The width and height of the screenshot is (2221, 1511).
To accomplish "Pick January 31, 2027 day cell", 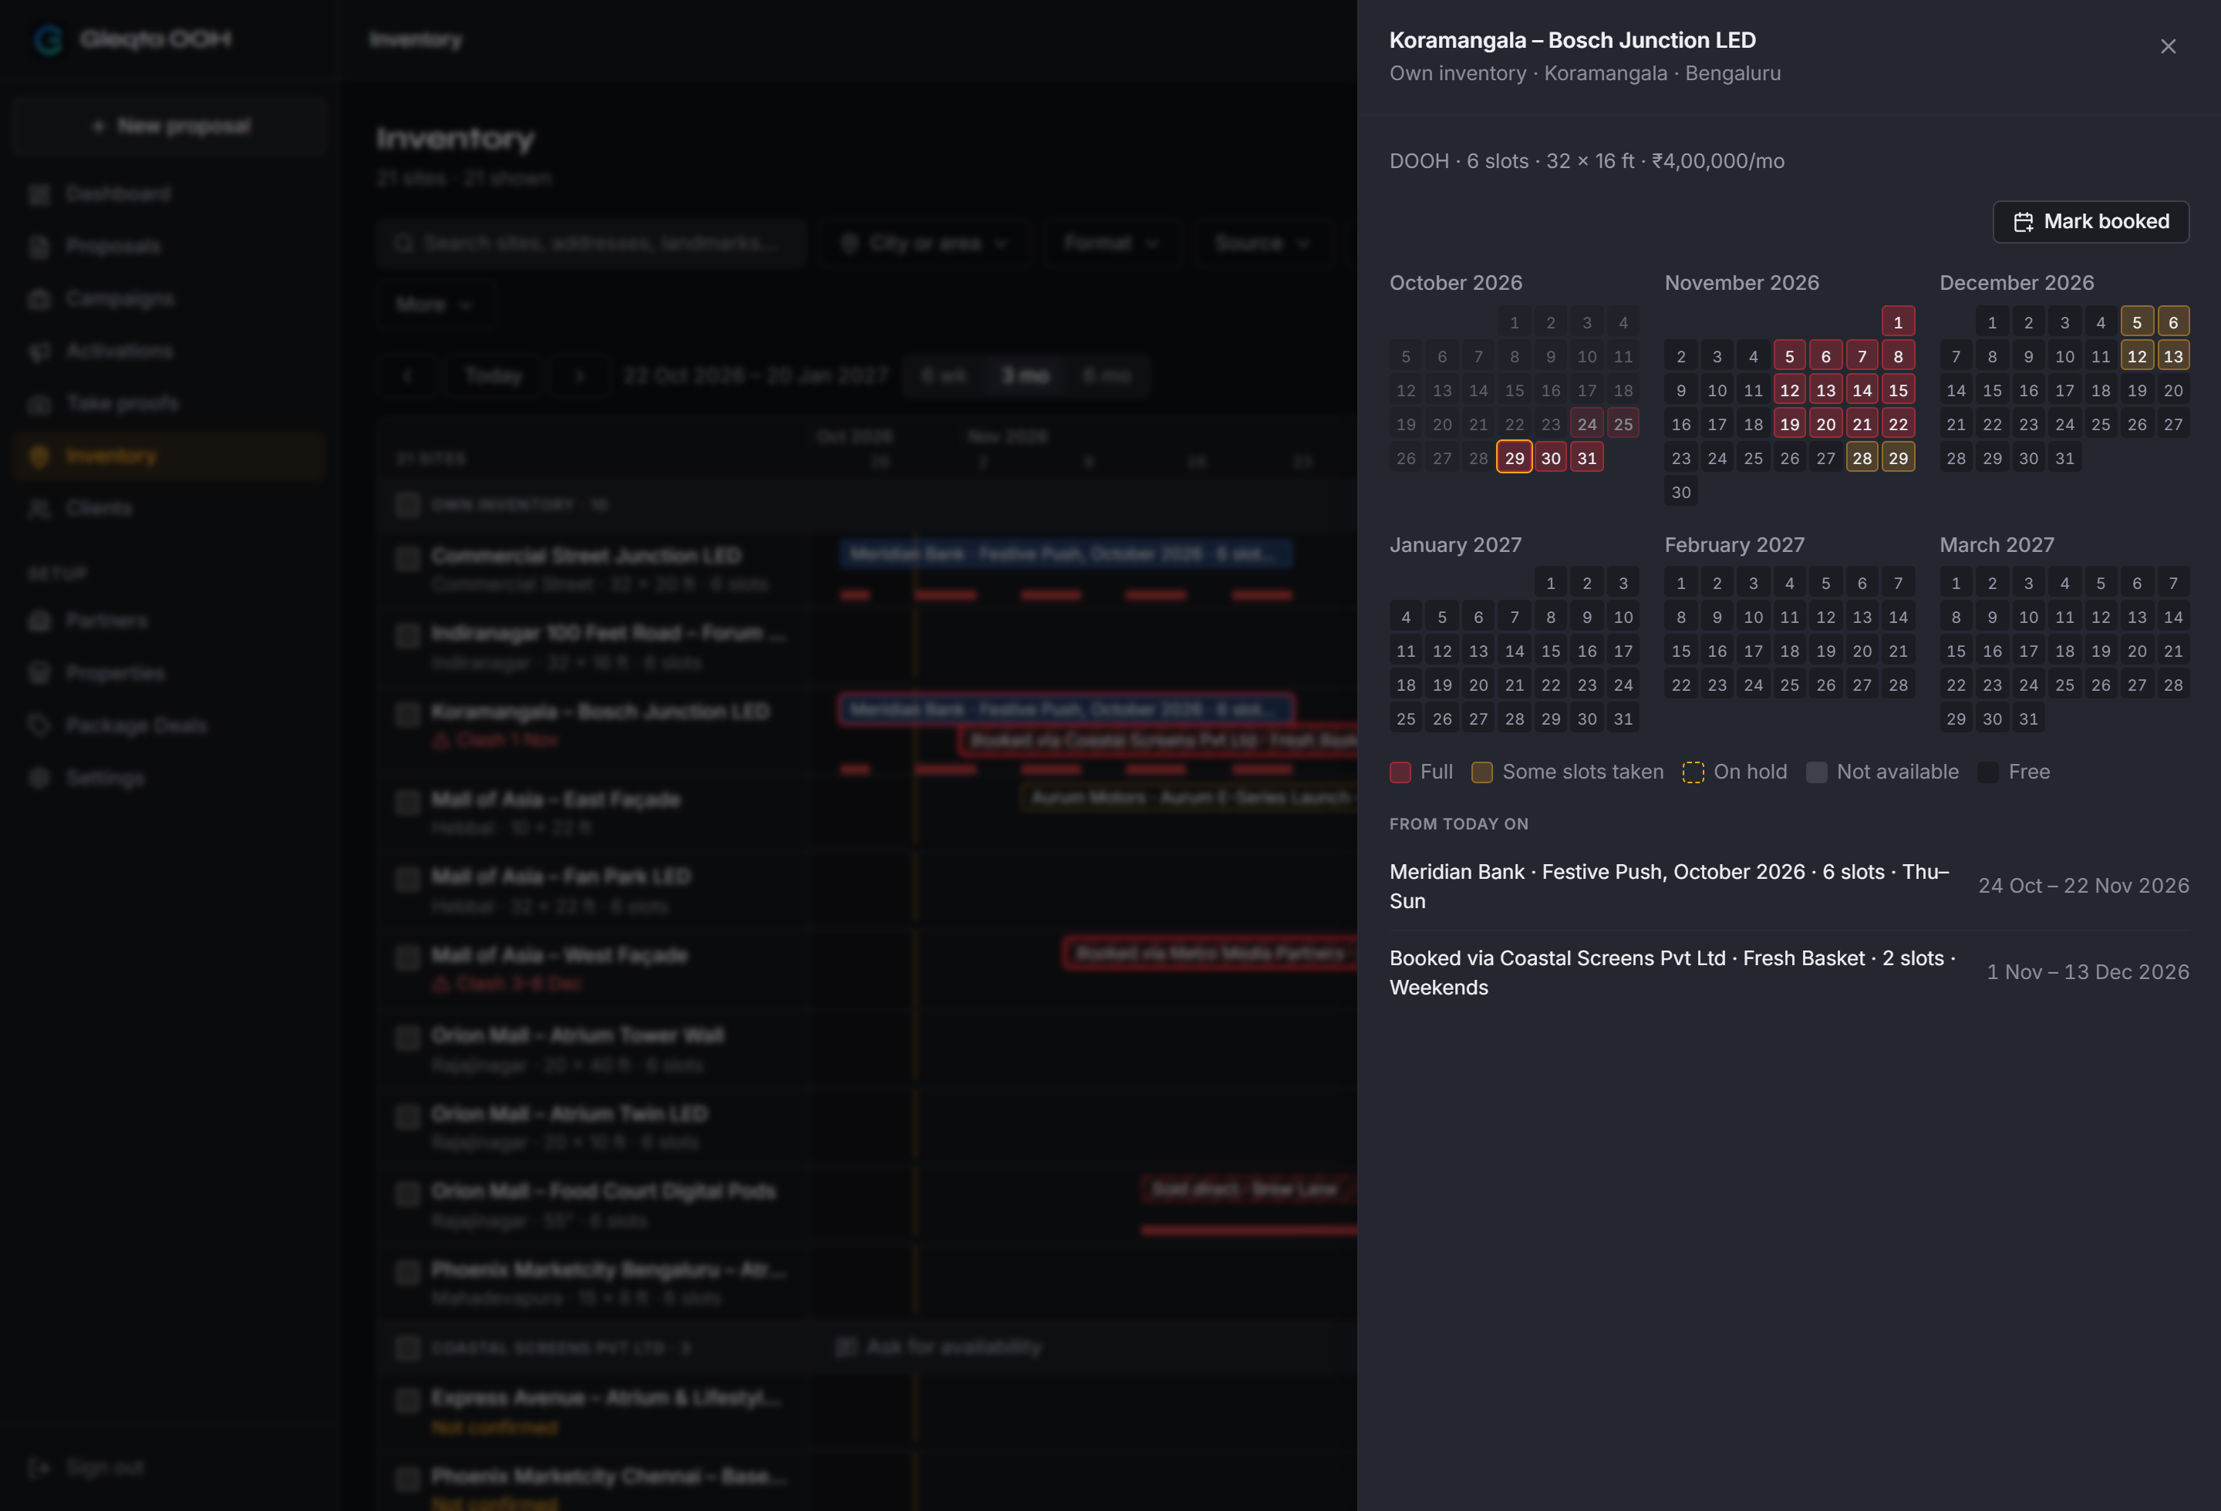I will [x=1623, y=718].
